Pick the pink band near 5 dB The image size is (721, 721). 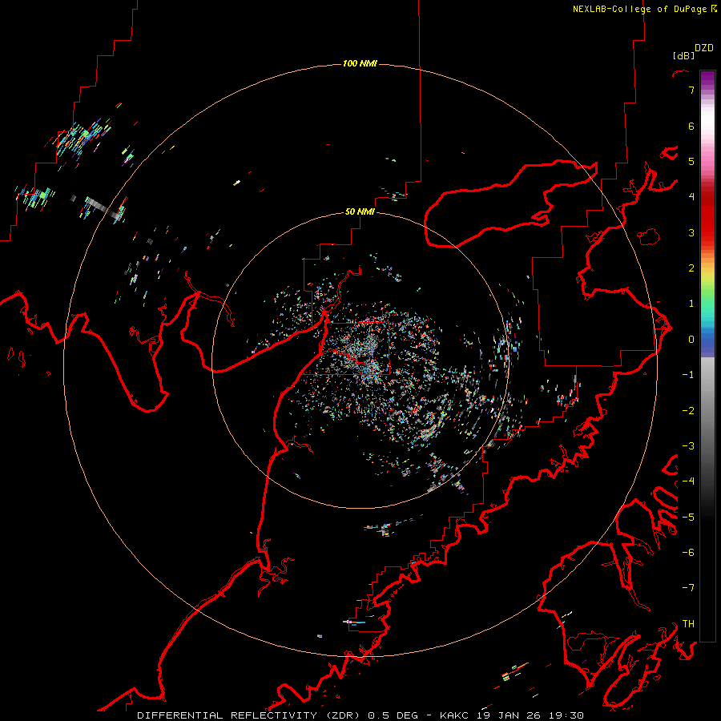(x=707, y=161)
